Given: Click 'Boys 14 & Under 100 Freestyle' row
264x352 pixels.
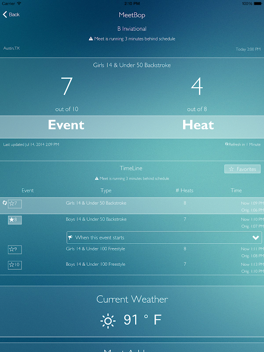Looking at the screenshot, I should [x=132, y=267].
